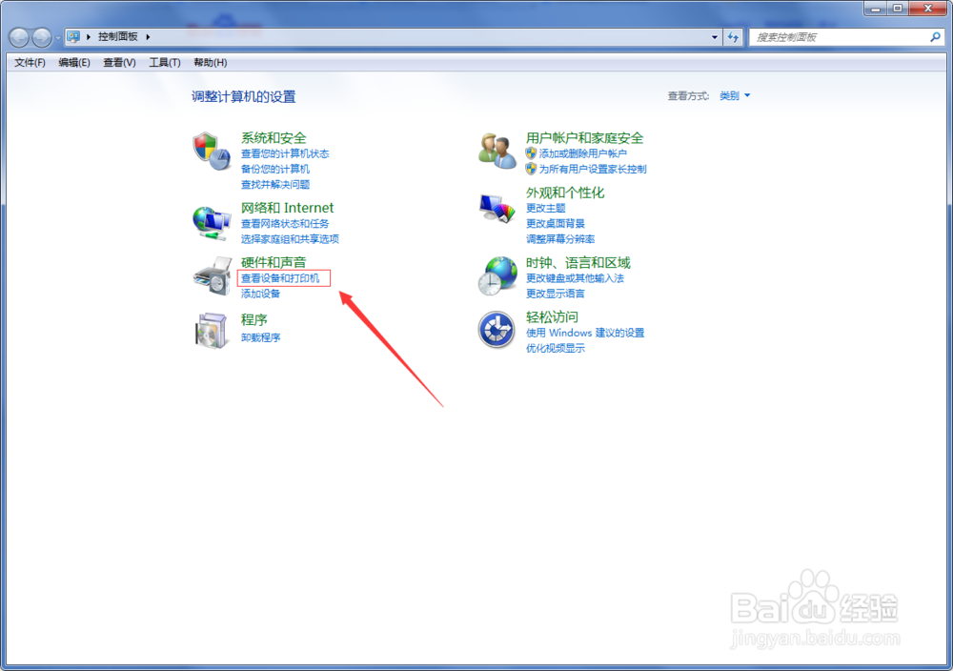Click the search magnifier icon
The image size is (953, 671).
(x=935, y=37)
